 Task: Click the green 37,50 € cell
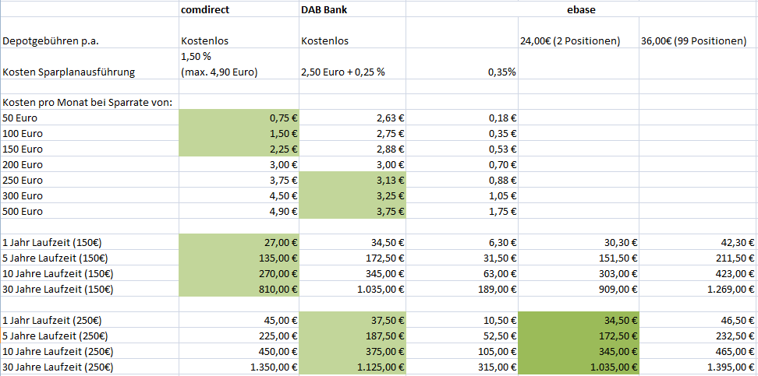352,320
